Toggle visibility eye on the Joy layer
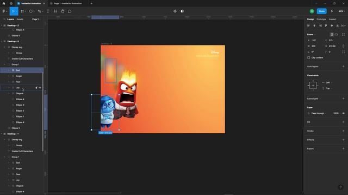348x195 pixels. tap(40, 88)
